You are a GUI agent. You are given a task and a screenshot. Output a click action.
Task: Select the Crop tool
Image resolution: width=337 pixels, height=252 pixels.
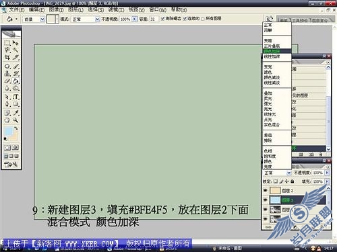7,57
